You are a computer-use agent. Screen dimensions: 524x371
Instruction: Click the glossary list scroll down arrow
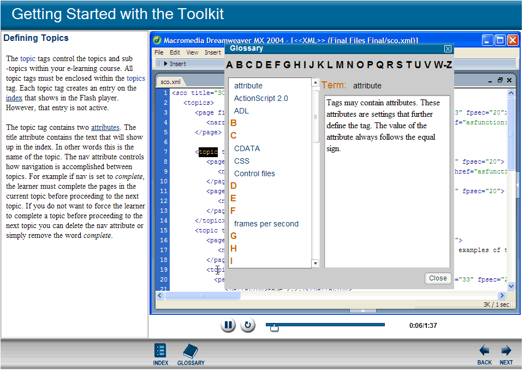(x=315, y=264)
